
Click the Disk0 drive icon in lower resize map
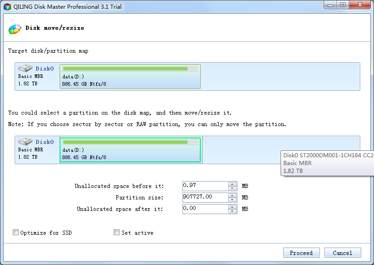pyautogui.click(x=25, y=142)
